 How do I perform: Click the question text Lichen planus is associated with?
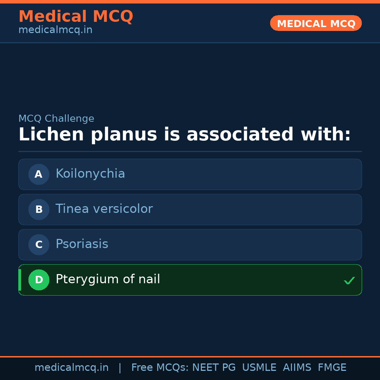(185, 134)
